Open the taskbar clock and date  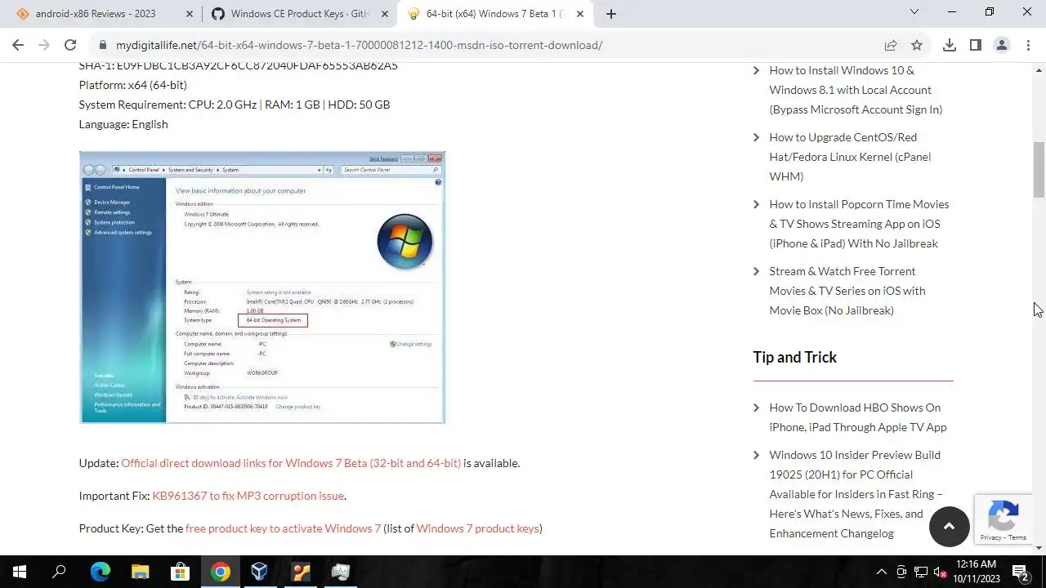tap(975, 572)
